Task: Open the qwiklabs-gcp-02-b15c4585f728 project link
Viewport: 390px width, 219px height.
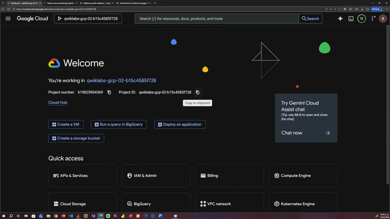Action: coord(121,81)
